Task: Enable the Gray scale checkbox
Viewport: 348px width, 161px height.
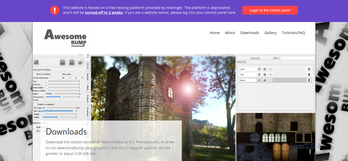Action: point(60,74)
